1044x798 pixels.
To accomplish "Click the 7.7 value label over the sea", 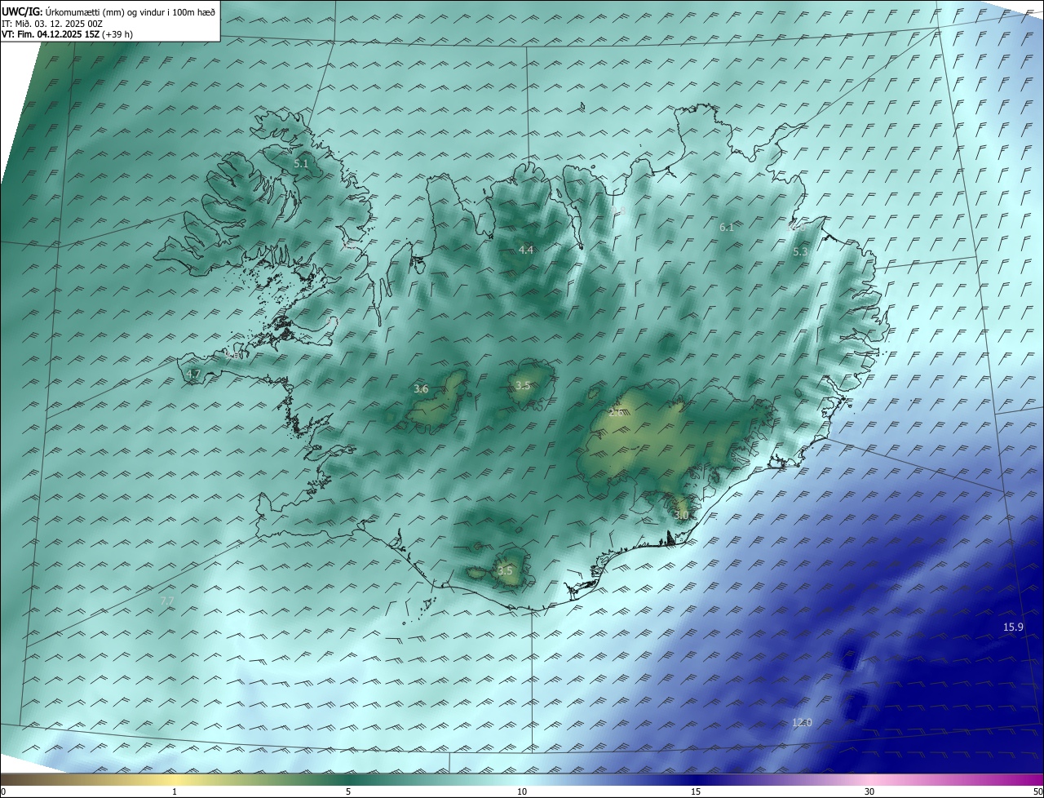I will tap(167, 601).
